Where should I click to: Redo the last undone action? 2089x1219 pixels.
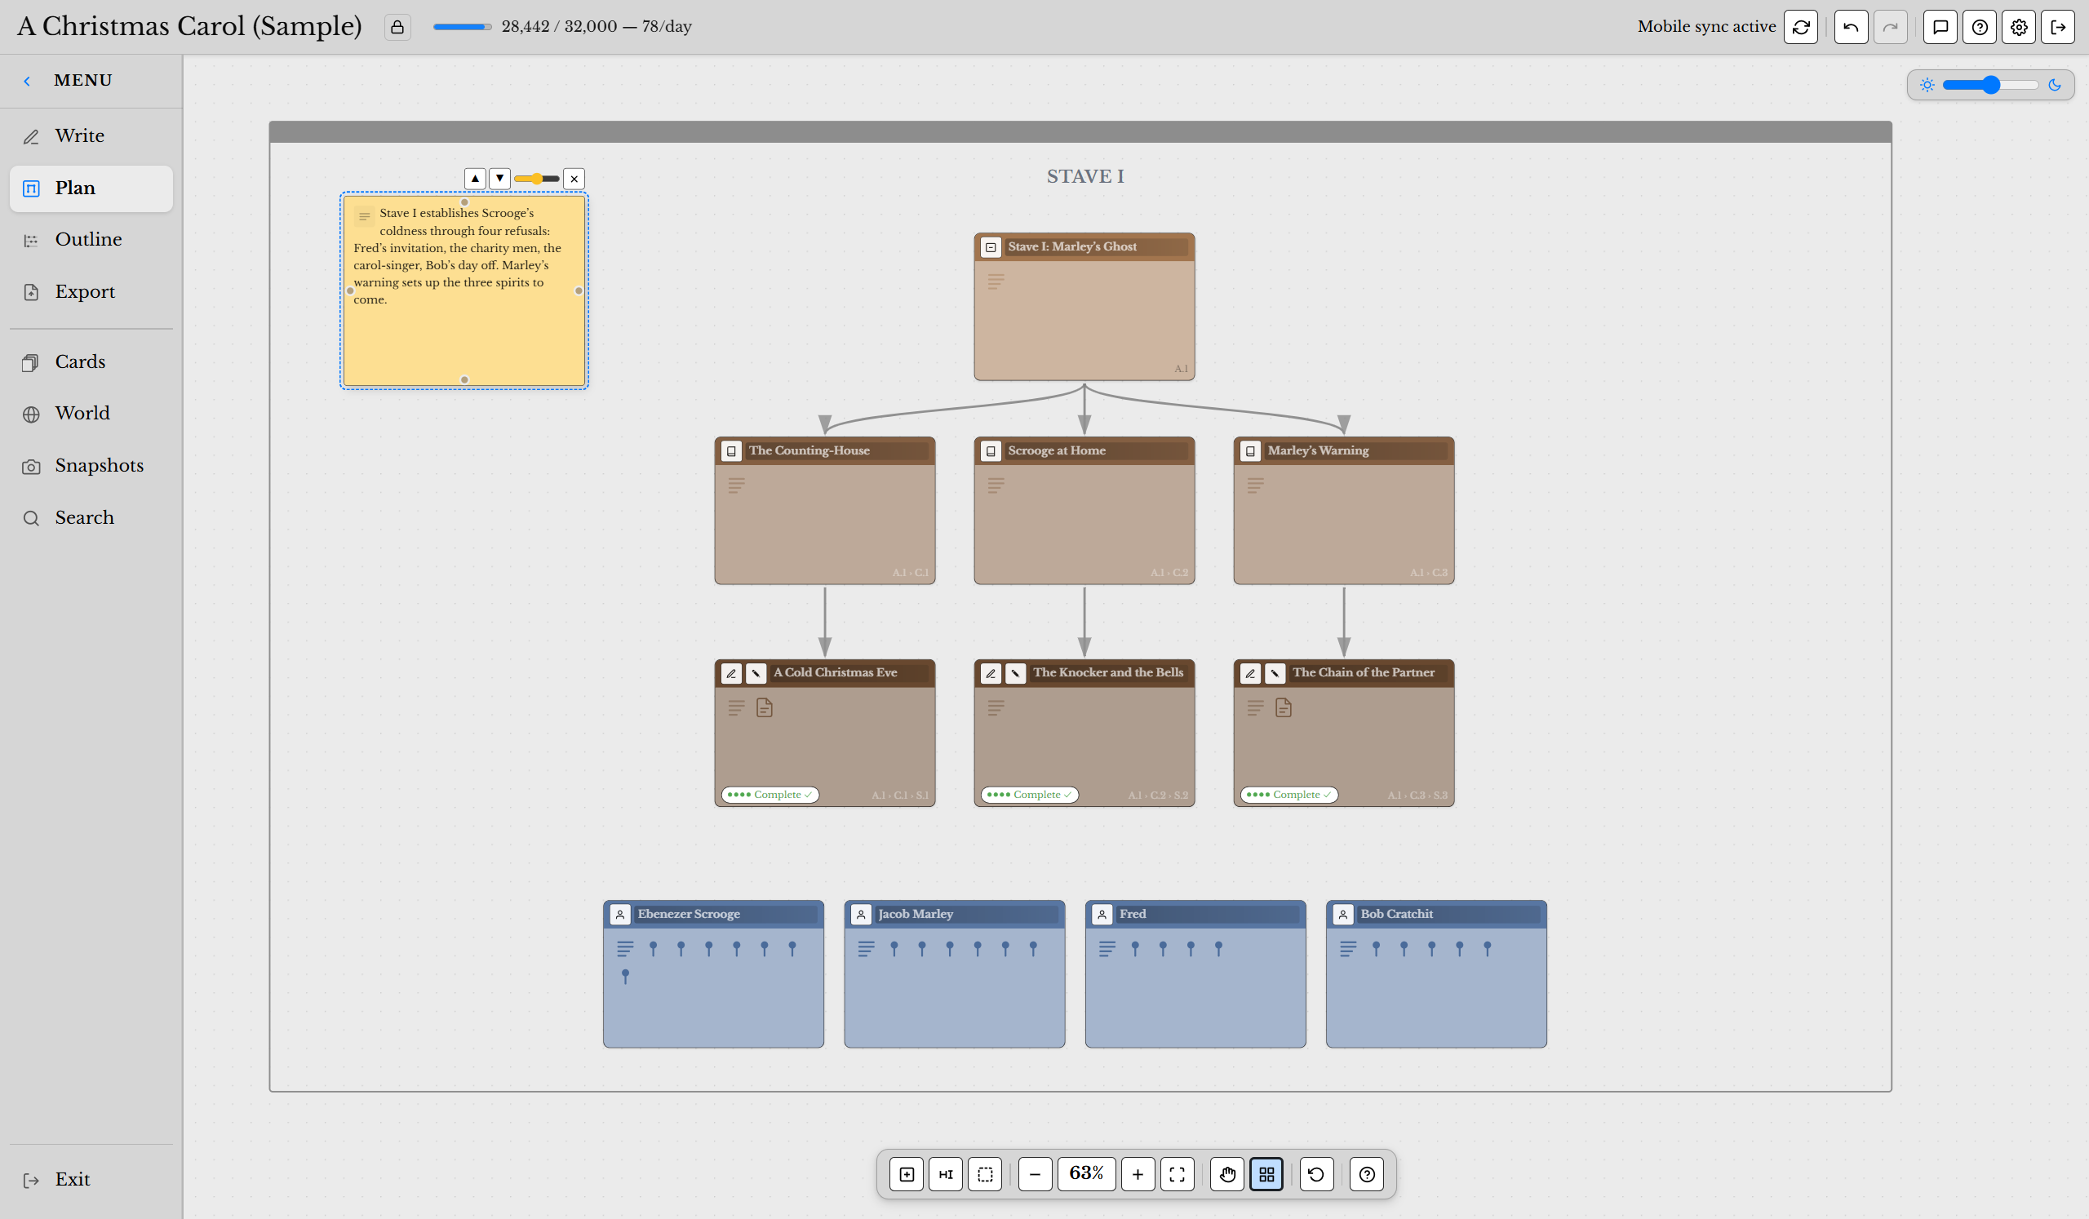(1890, 28)
